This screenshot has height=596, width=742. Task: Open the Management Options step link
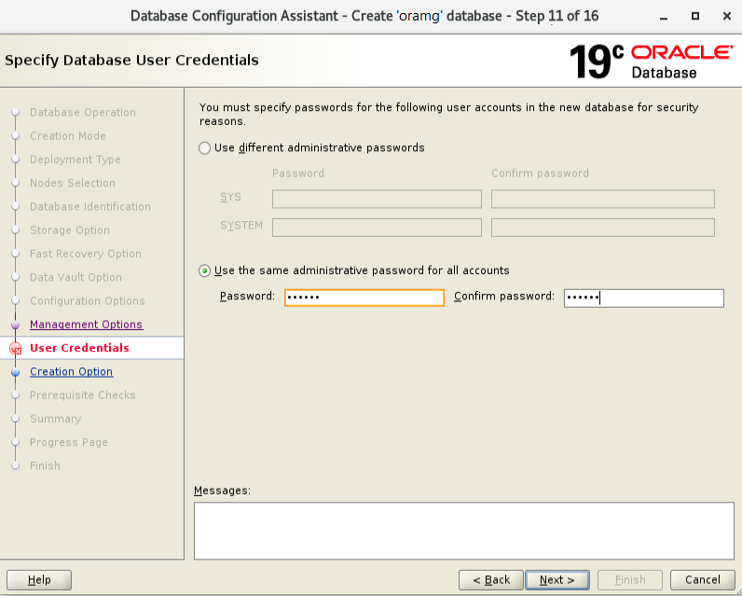[86, 325]
